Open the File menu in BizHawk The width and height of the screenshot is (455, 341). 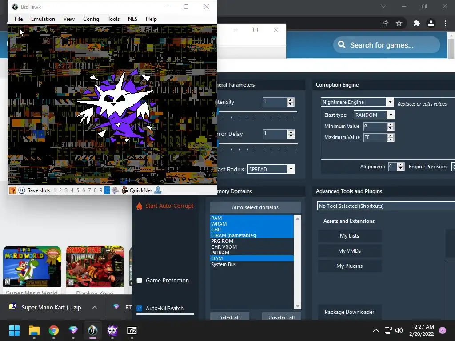coord(19,19)
